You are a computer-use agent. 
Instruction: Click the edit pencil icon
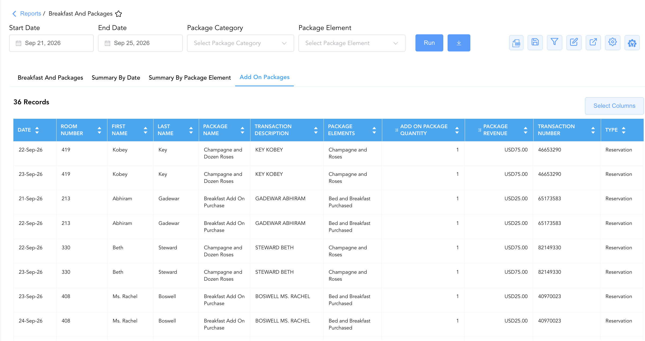pos(574,43)
